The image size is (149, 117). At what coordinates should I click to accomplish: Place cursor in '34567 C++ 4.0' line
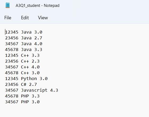tap(22, 67)
